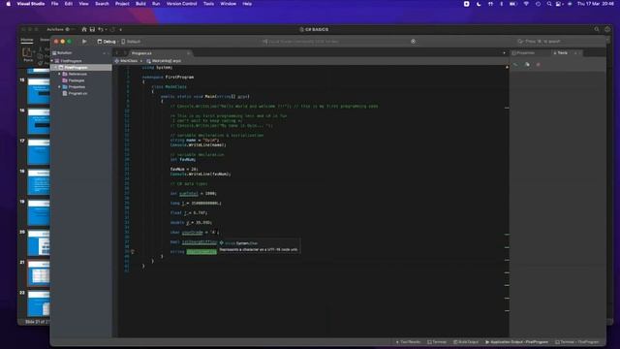Image resolution: width=620 pixels, height=349 pixels.
Task: Click the Undo icon in PowerPoint toolbar
Action: (101, 29)
